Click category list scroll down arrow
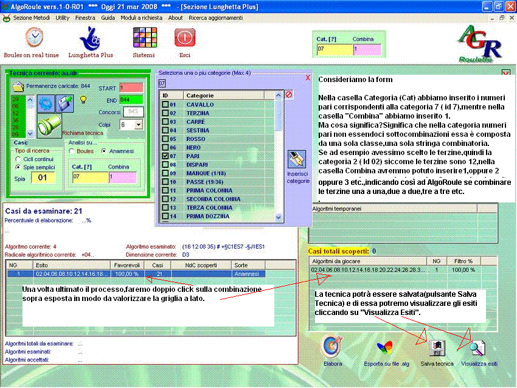 279,217
